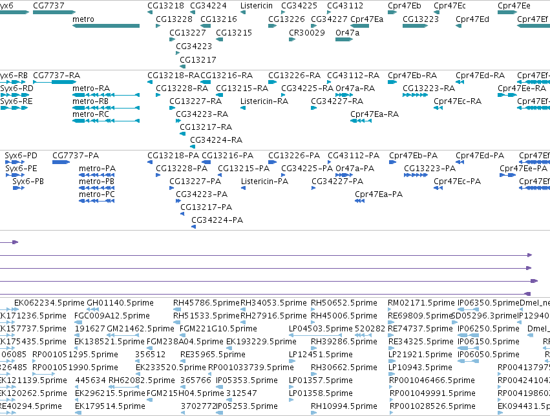Click the FGC009A12.5prime EST label
The width and height of the screenshot is (550, 416).
(112, 316)
